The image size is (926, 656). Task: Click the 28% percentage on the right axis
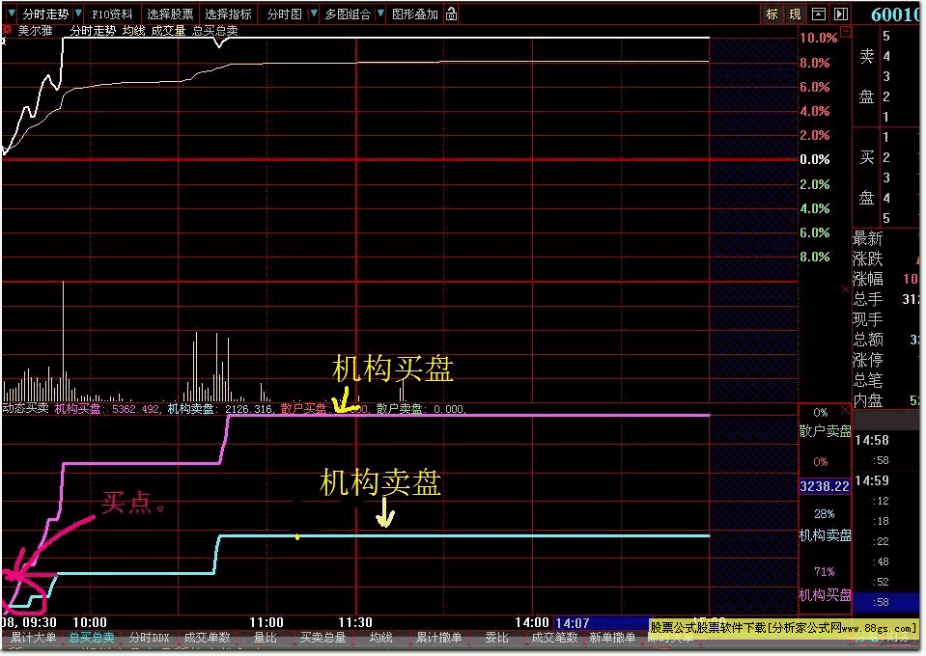[824, 514]
